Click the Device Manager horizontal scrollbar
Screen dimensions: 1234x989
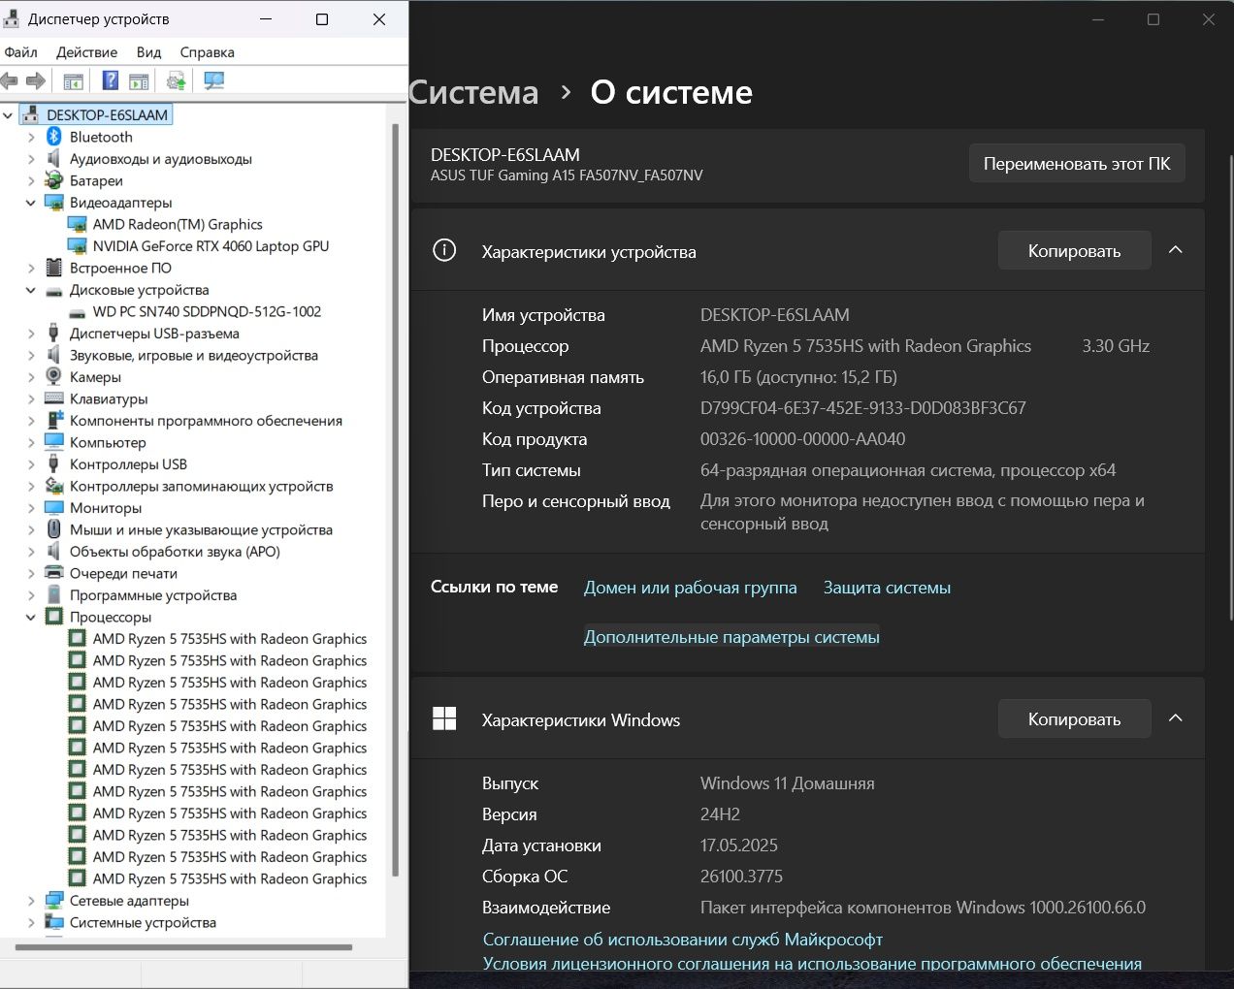pos(184,947)
